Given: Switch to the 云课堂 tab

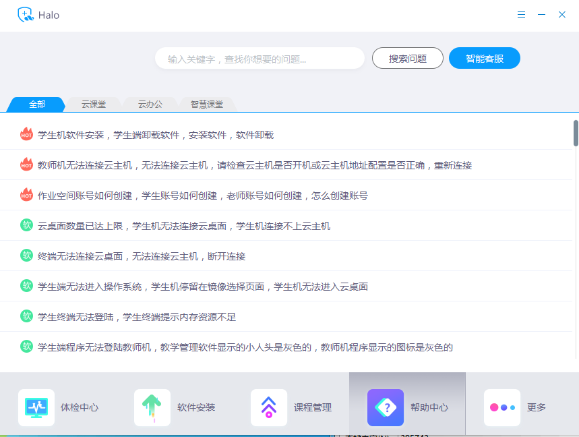Looking at the screenshot, I should 94,105.
